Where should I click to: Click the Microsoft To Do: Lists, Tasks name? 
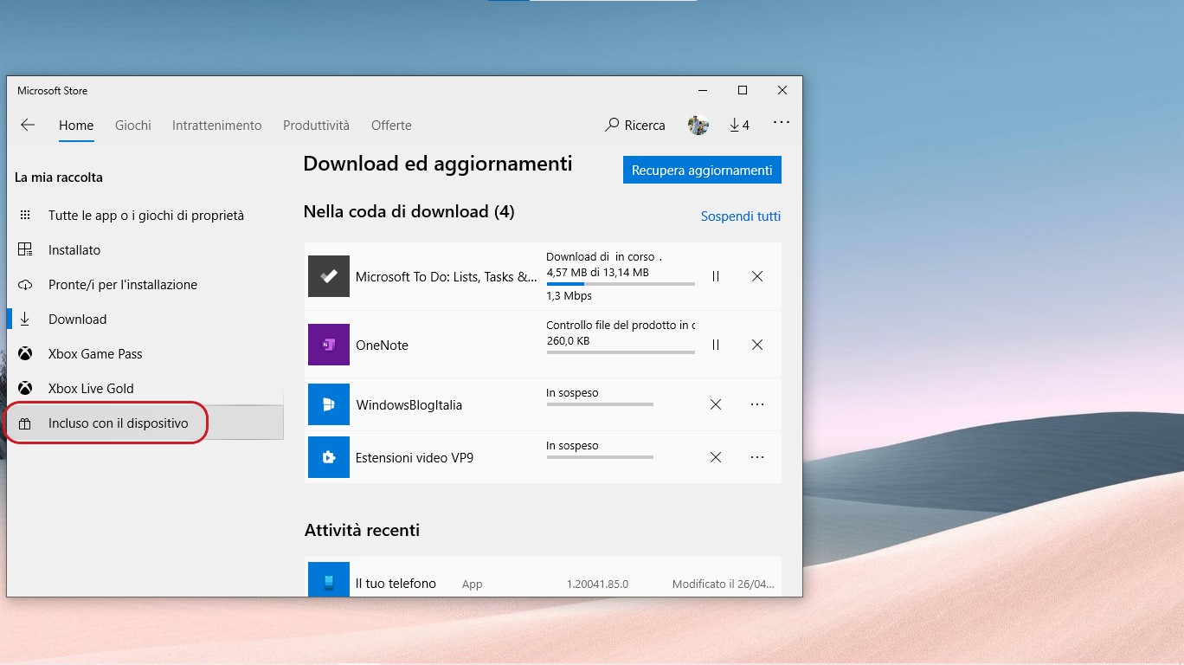pos(447,277)
